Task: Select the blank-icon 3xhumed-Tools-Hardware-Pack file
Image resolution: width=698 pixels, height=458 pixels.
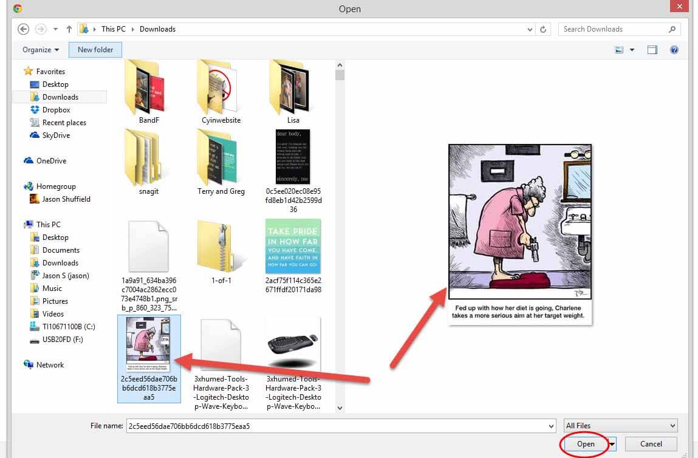Action: coord(221,364)
